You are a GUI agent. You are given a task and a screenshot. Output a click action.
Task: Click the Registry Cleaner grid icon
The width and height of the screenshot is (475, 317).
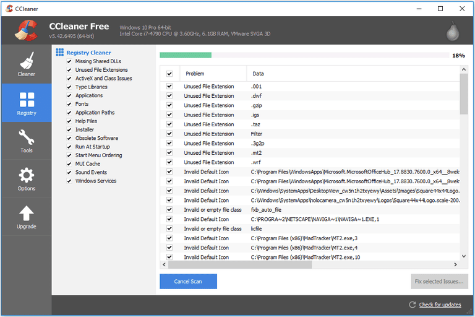point(60,53)
